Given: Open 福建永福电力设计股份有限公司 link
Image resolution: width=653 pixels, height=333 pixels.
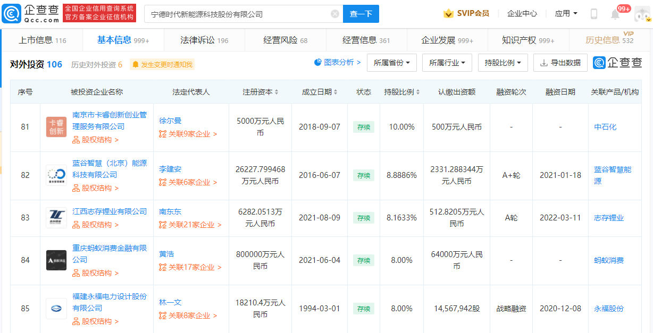Looking at the screenshot, I should tap(110, 302).
